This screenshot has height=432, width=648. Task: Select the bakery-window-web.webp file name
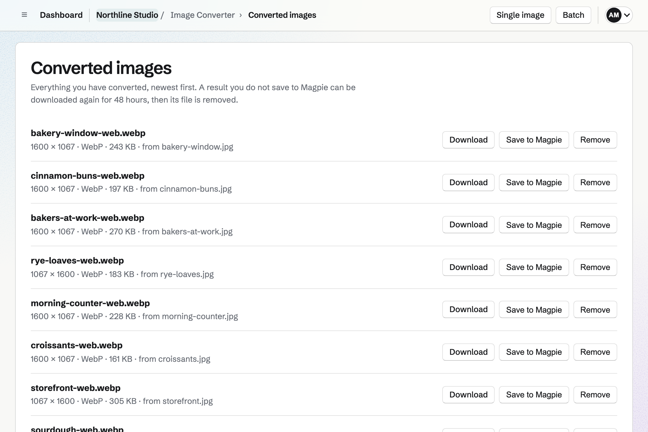(88, 133)
